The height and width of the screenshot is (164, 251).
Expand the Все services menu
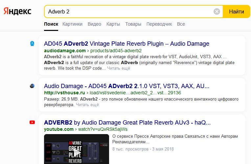coord(181,24)
